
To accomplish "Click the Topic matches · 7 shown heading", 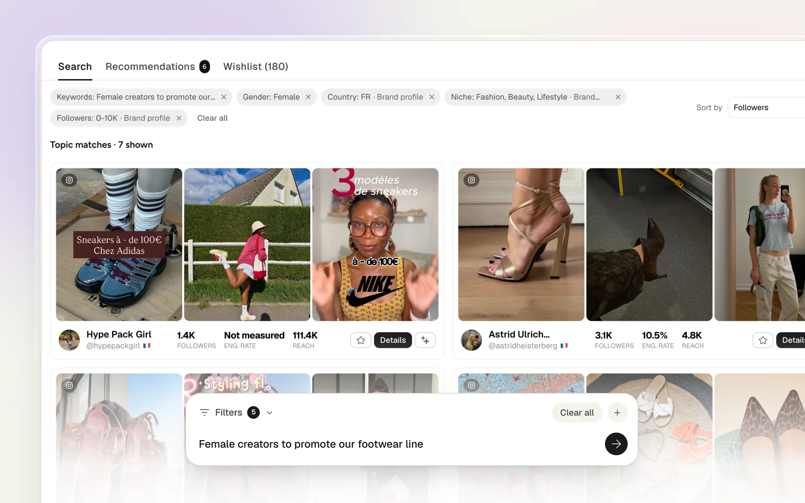I will coord(102,145).
